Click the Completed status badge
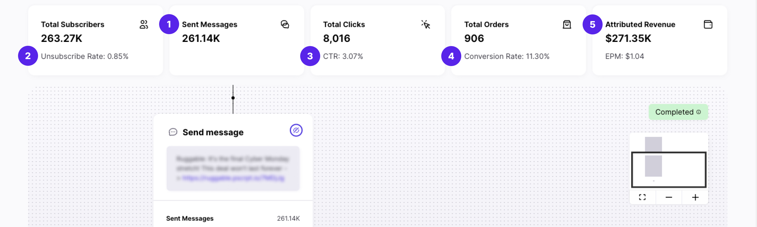This screenshot has height=227, width=757. [x=678, y=112]
